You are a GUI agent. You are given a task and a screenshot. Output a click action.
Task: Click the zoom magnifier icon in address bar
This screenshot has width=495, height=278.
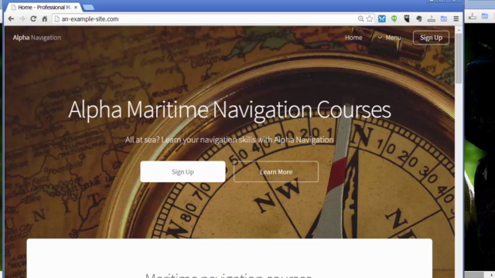(360, 19)
